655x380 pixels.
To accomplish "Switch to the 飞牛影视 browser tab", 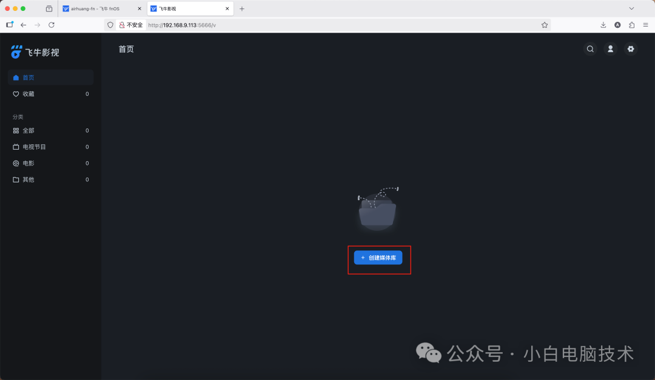I will [190, 8].
